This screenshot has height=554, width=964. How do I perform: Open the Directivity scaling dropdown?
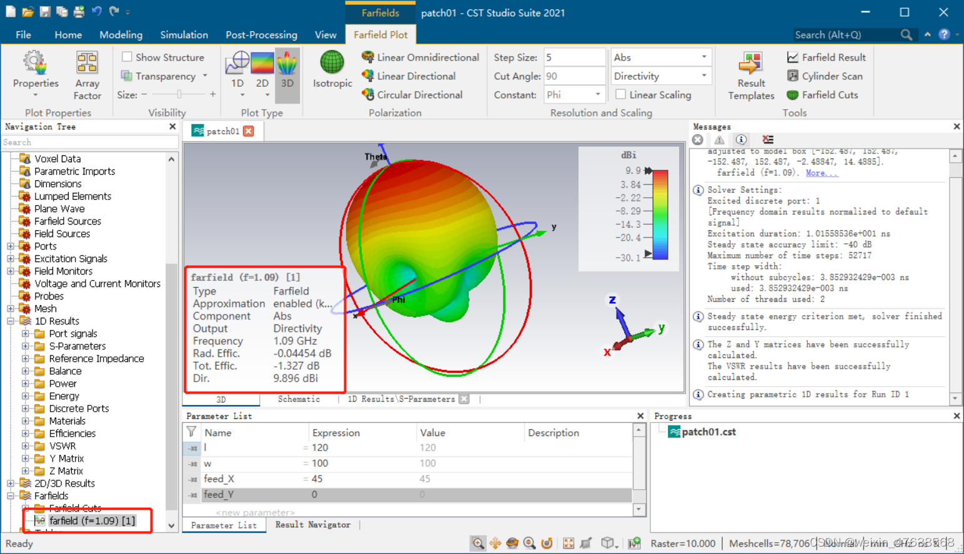click(661, 76)
